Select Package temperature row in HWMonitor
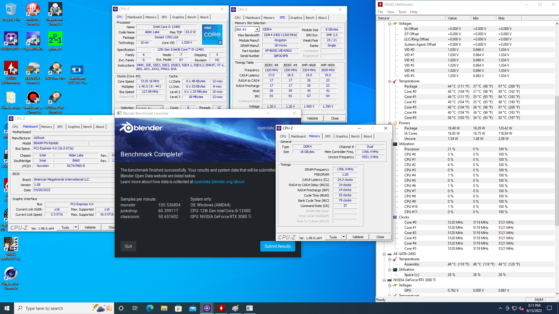 click(x=465, y=86)
